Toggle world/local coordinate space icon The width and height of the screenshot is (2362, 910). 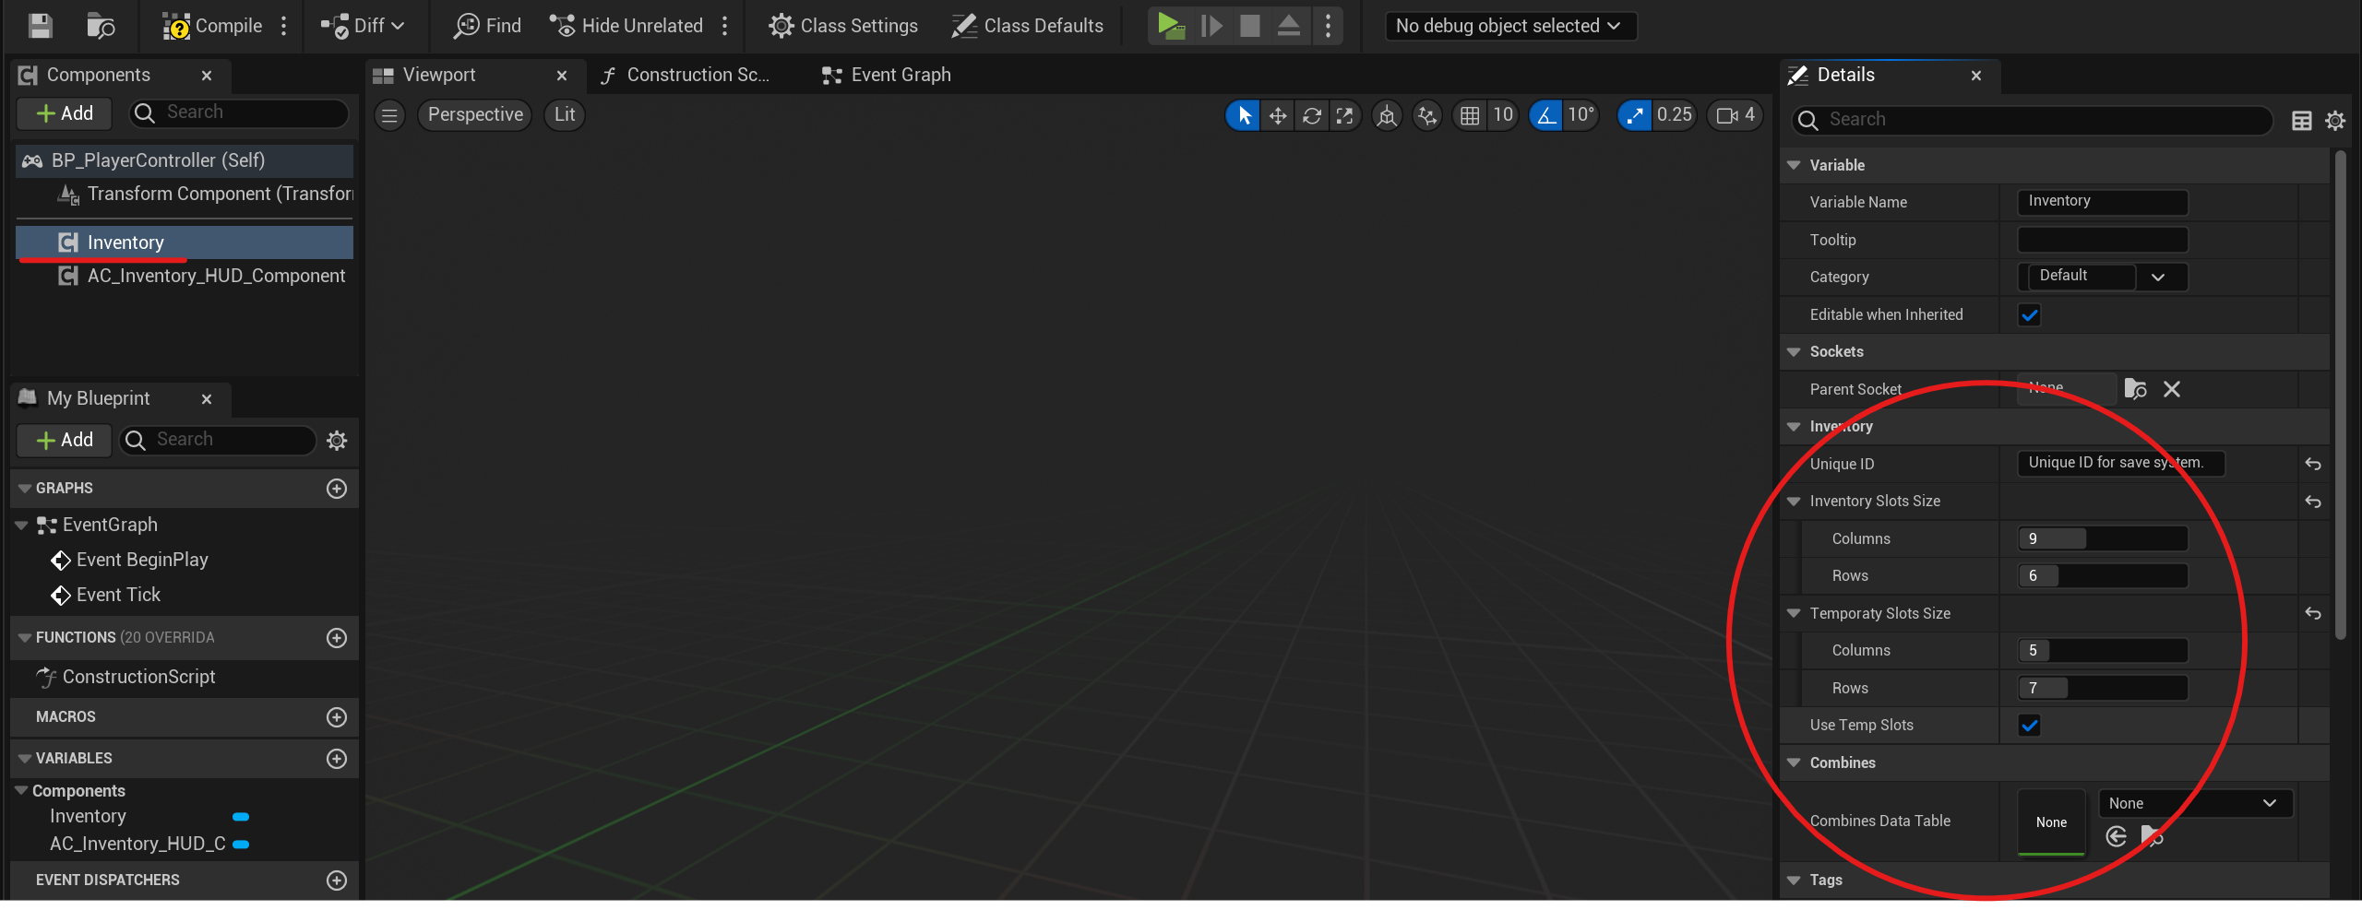(x=1387, y=115)
